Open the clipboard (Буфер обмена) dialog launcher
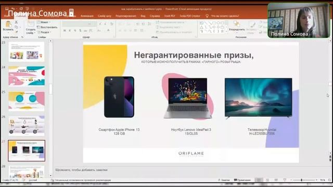This screenshot has width=333, height=187. point(22,37)
